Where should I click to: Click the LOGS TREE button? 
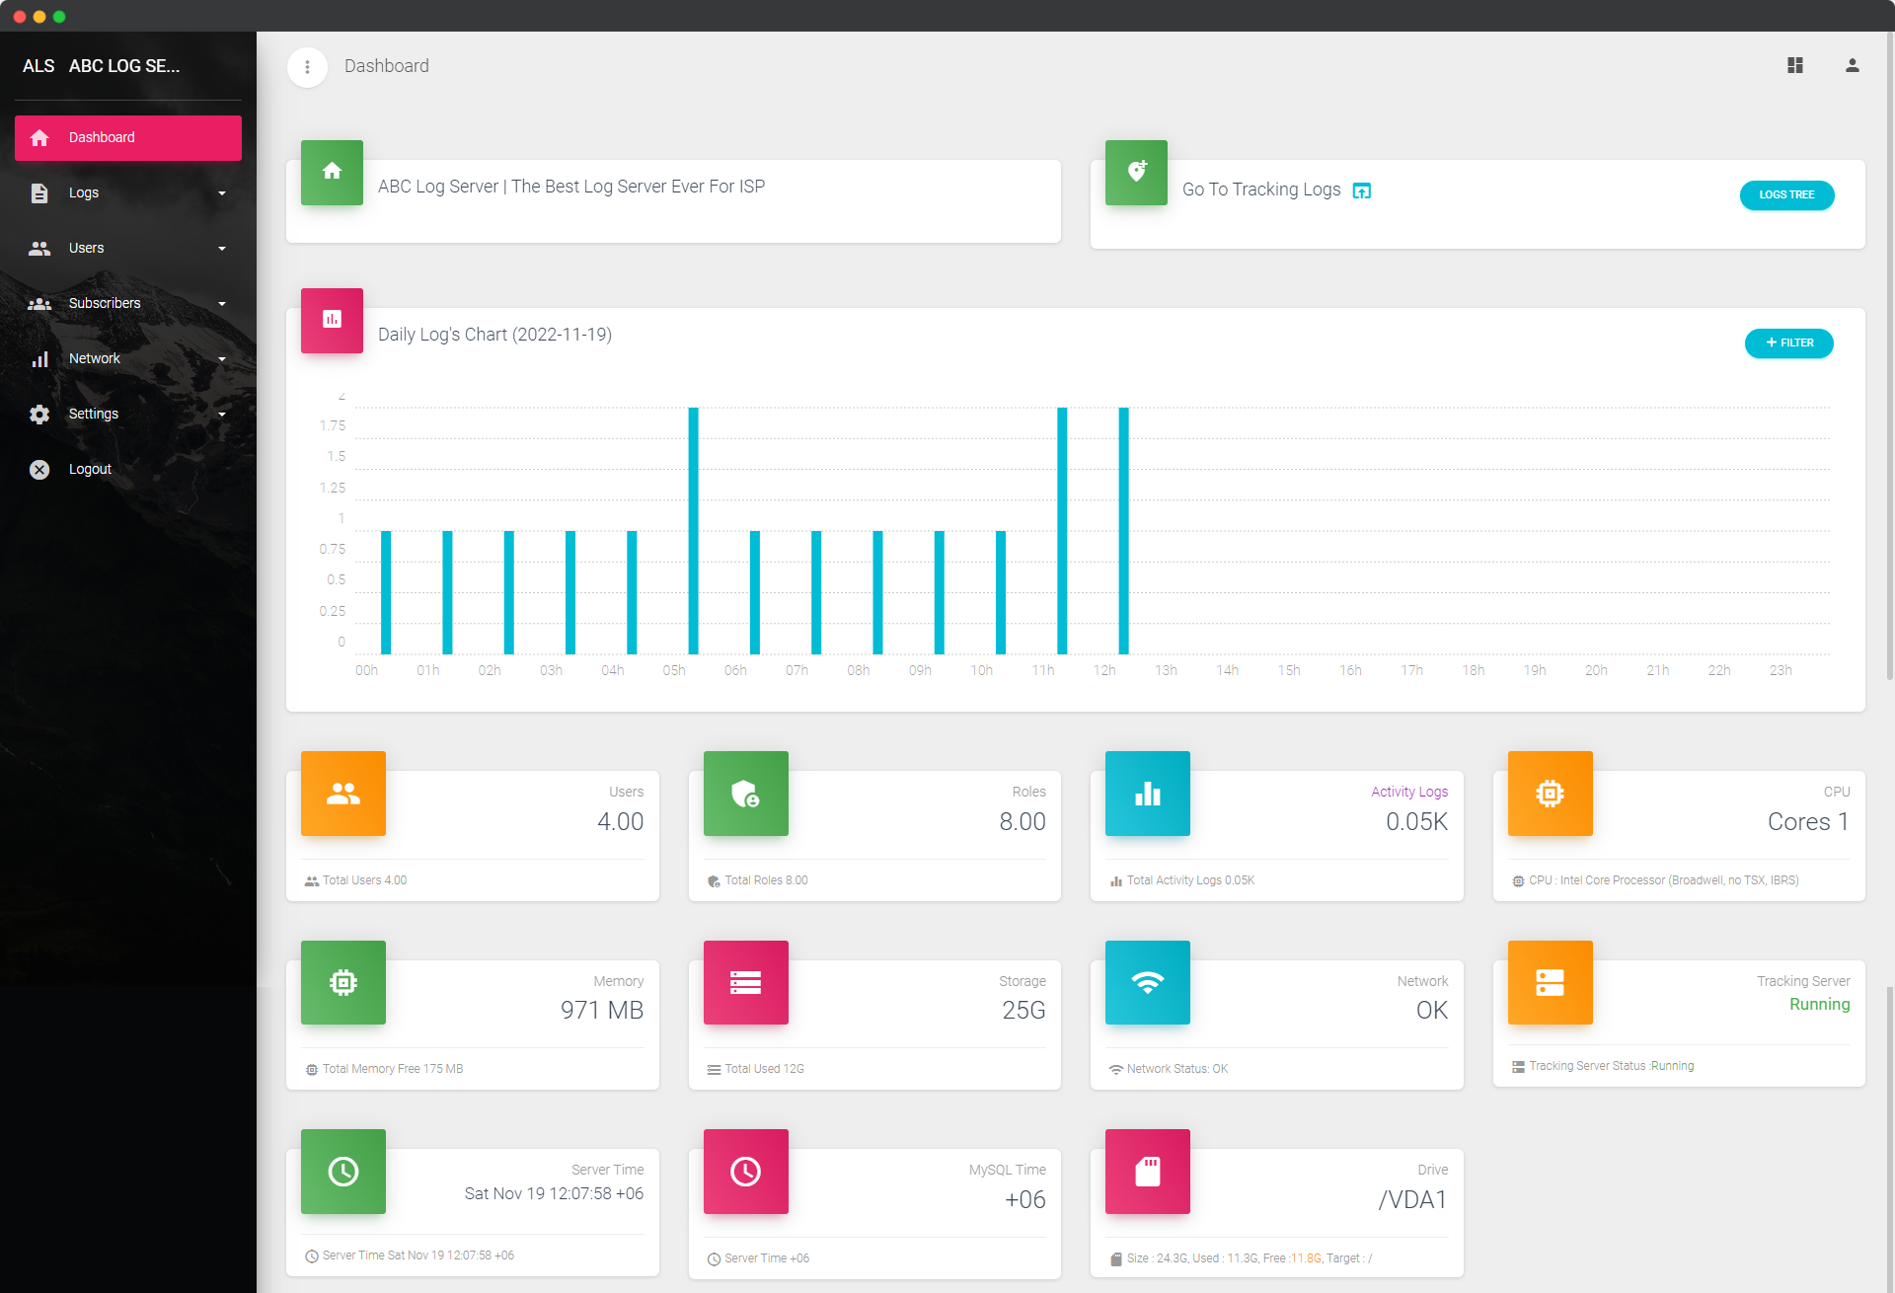(1786, 195)
